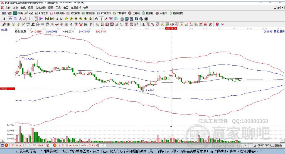Open the 设置 menu
This screenshot has height=154, width=285.
tap(51, 8)
